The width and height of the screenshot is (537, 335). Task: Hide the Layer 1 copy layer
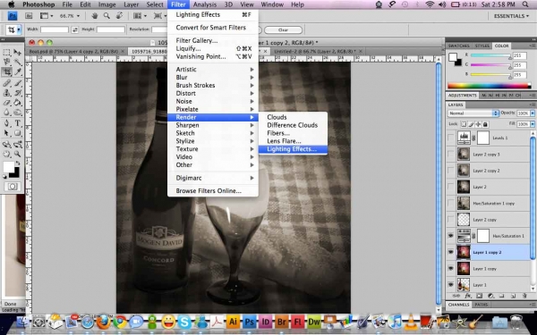coord(451,269)
